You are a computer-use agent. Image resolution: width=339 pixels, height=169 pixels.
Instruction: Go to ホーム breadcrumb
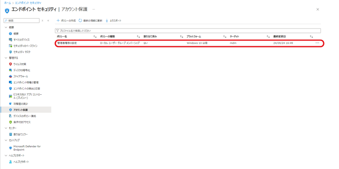point(8,3)
